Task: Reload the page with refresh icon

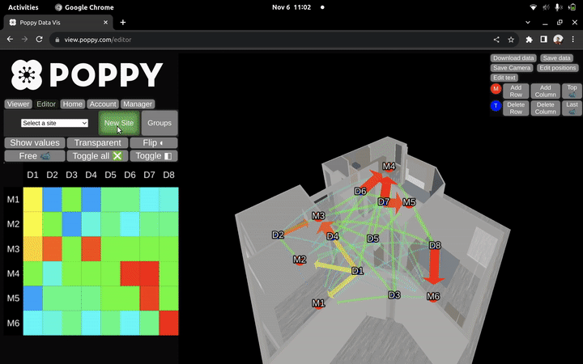Action: point(39,40)
